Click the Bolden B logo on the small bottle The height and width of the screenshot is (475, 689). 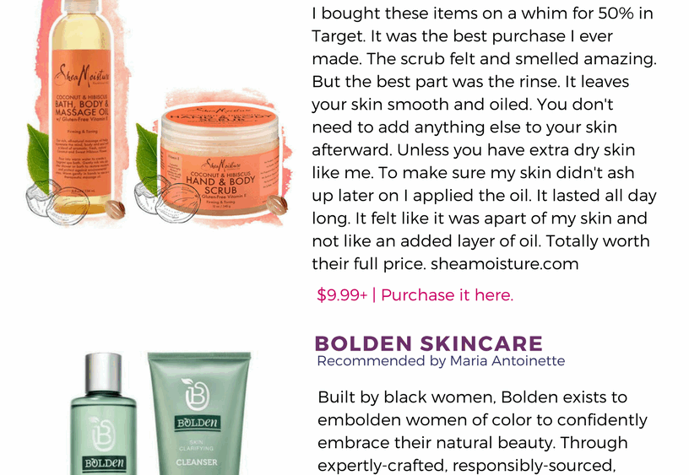[102, 434]
